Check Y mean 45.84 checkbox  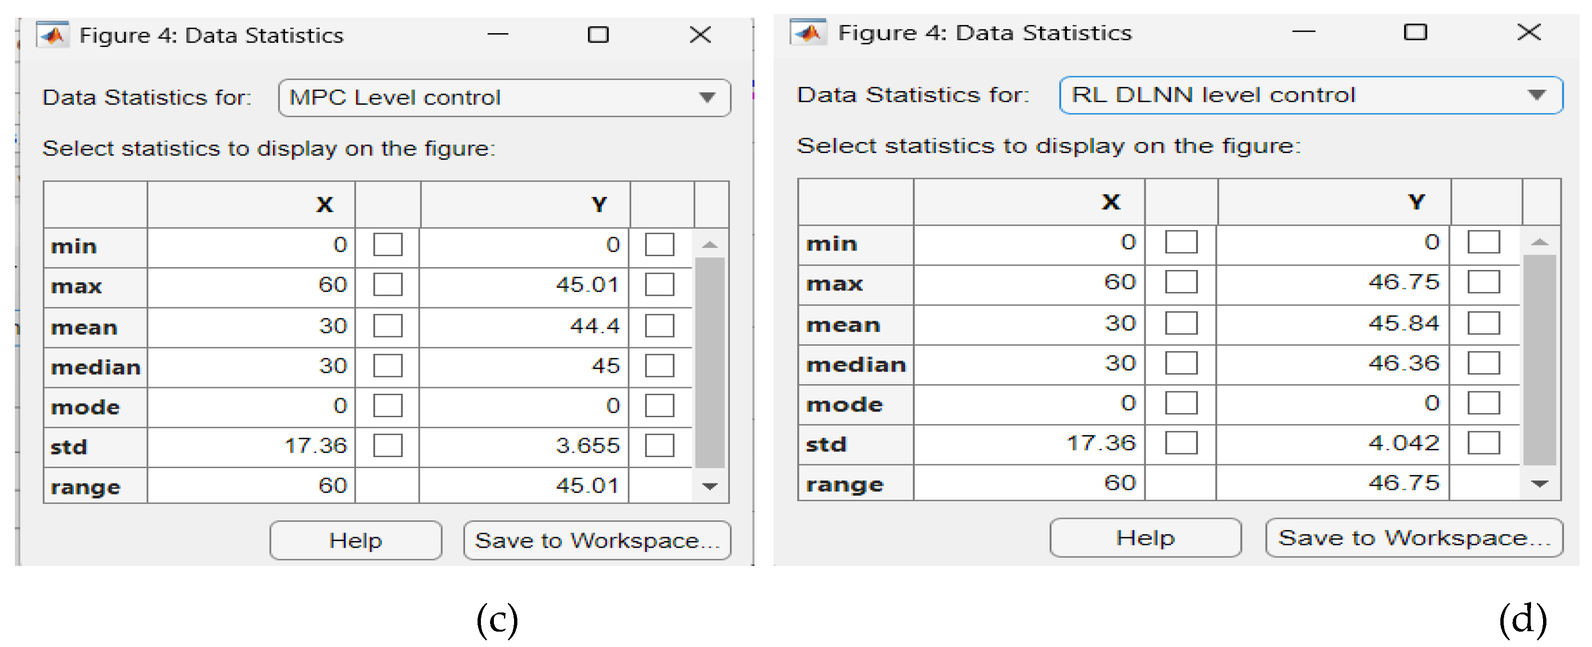coord(1483,323)
